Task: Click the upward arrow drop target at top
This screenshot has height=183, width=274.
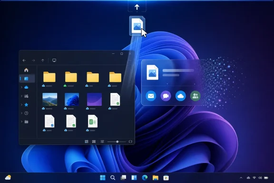Action: point(137,7)
